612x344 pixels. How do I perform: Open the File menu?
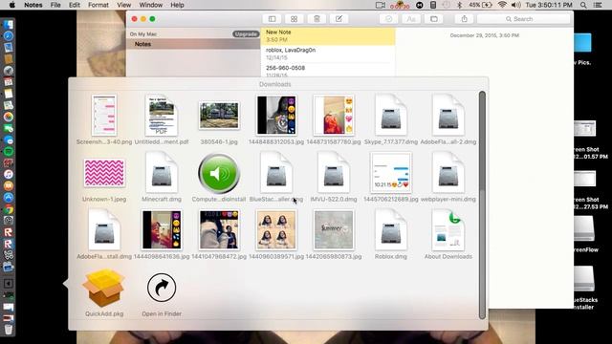[55, 5]
